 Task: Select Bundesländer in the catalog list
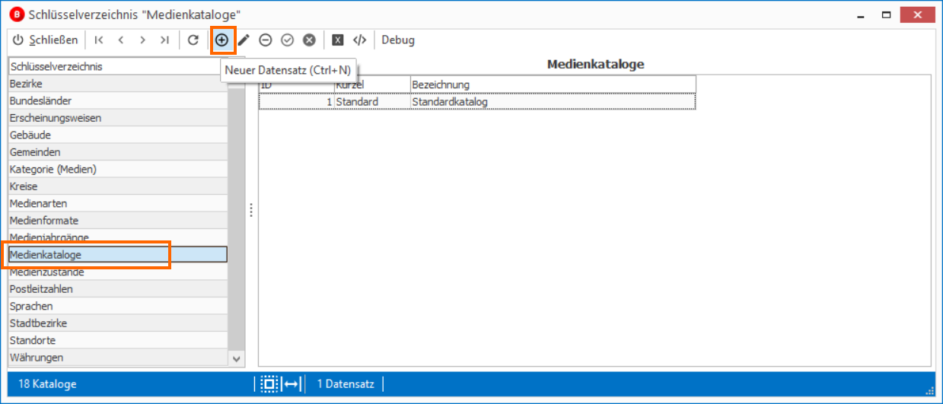(x=117, y=100)
